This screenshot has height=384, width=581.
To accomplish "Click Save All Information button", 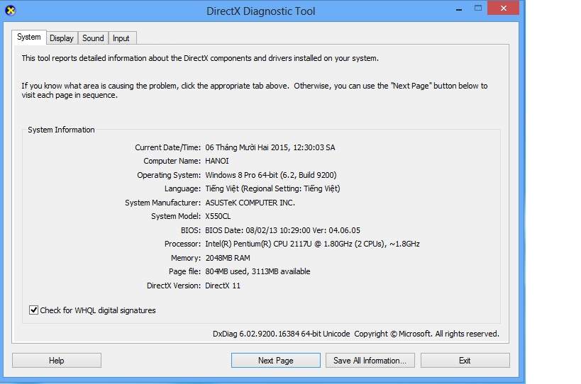I will coord(370,361).
